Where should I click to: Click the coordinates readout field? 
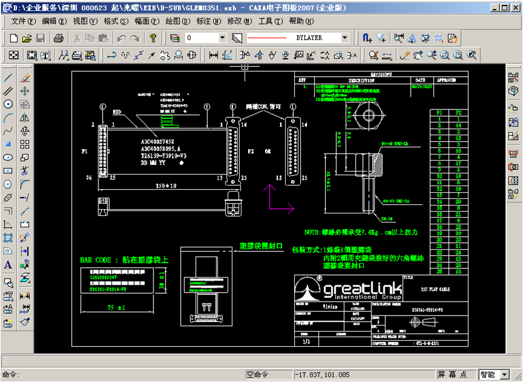(364, 375)
